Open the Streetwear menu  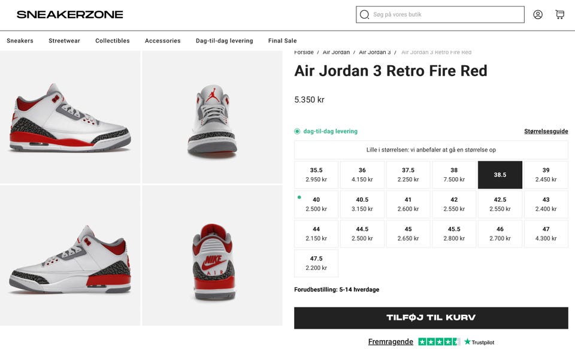[64, 41]
